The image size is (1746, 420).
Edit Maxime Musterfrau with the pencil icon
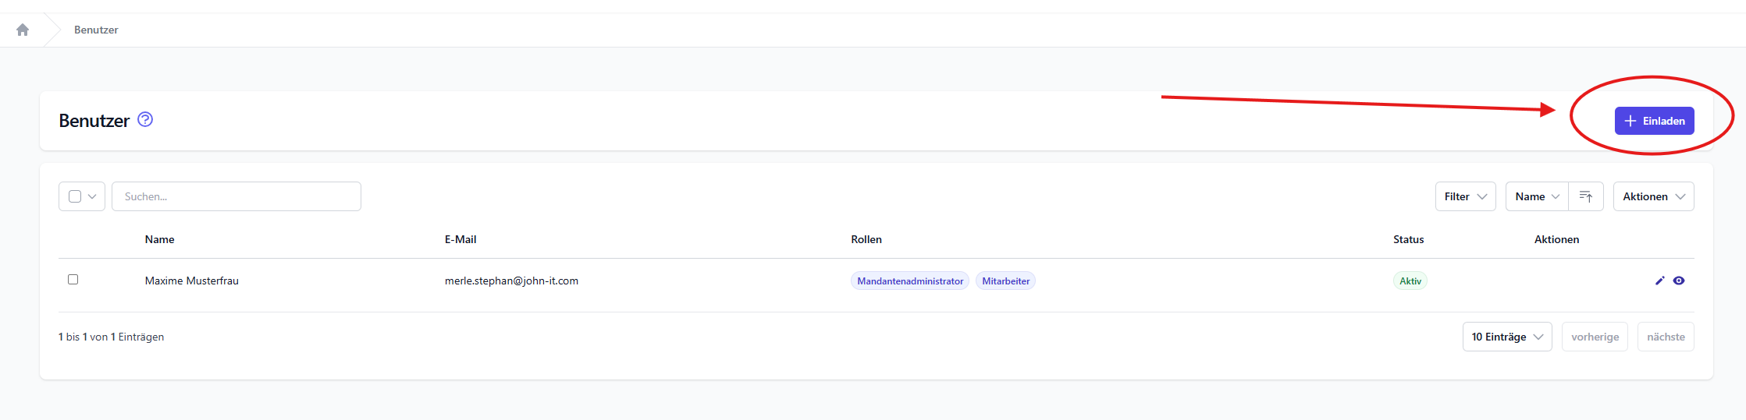(1659, 281)
